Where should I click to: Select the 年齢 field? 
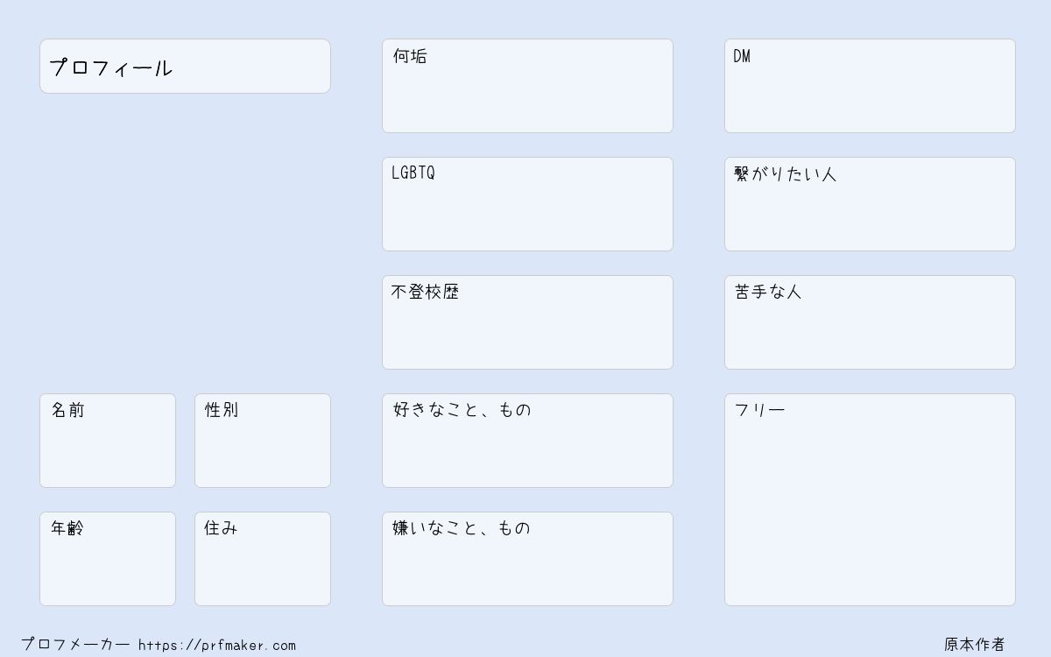point(108,559)
